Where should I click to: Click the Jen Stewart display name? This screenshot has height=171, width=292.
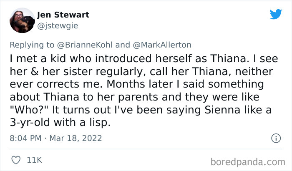tap(63, 15)
